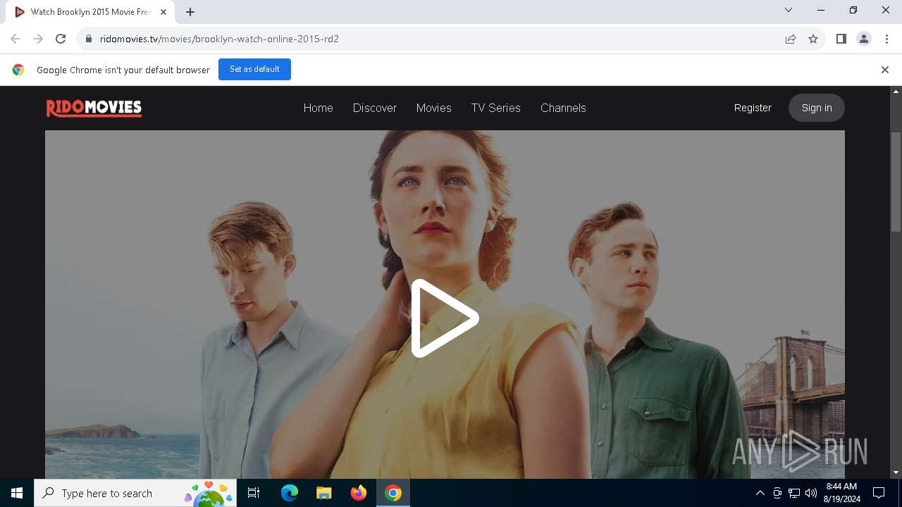Screen dimensions: 902x507
Task: Dismiss the default browser notification bar
Action: [x=885, y=70]
